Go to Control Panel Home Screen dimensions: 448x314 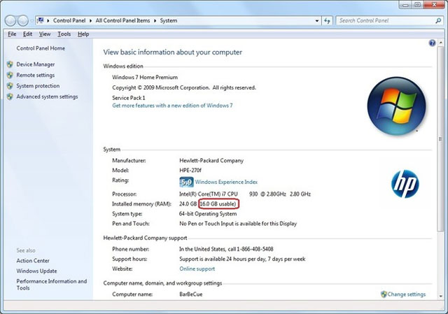coord(41,48)
